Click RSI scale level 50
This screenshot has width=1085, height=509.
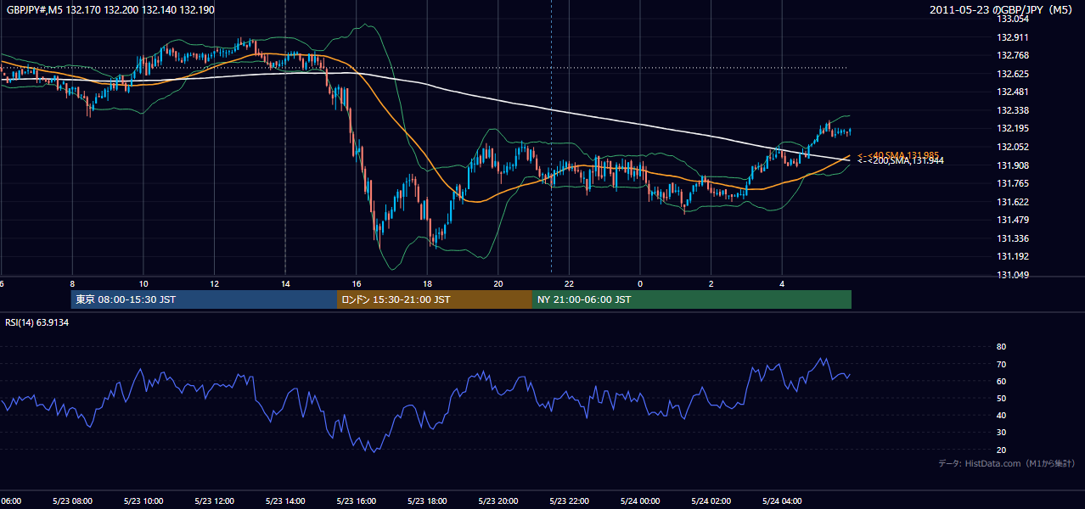[x=1001, y=398]
